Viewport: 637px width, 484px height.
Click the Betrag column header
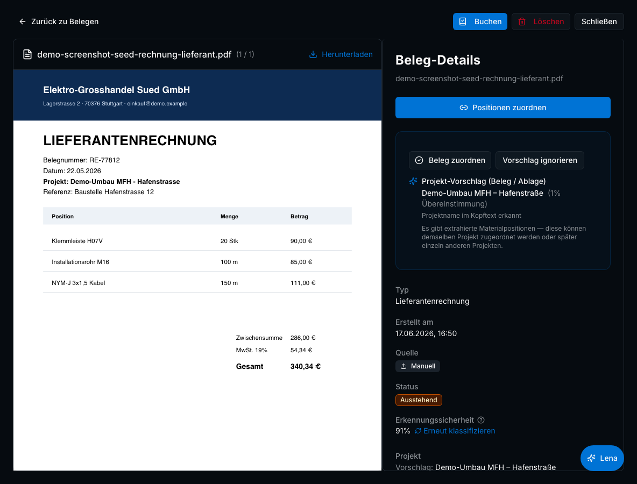coord(299,216)
